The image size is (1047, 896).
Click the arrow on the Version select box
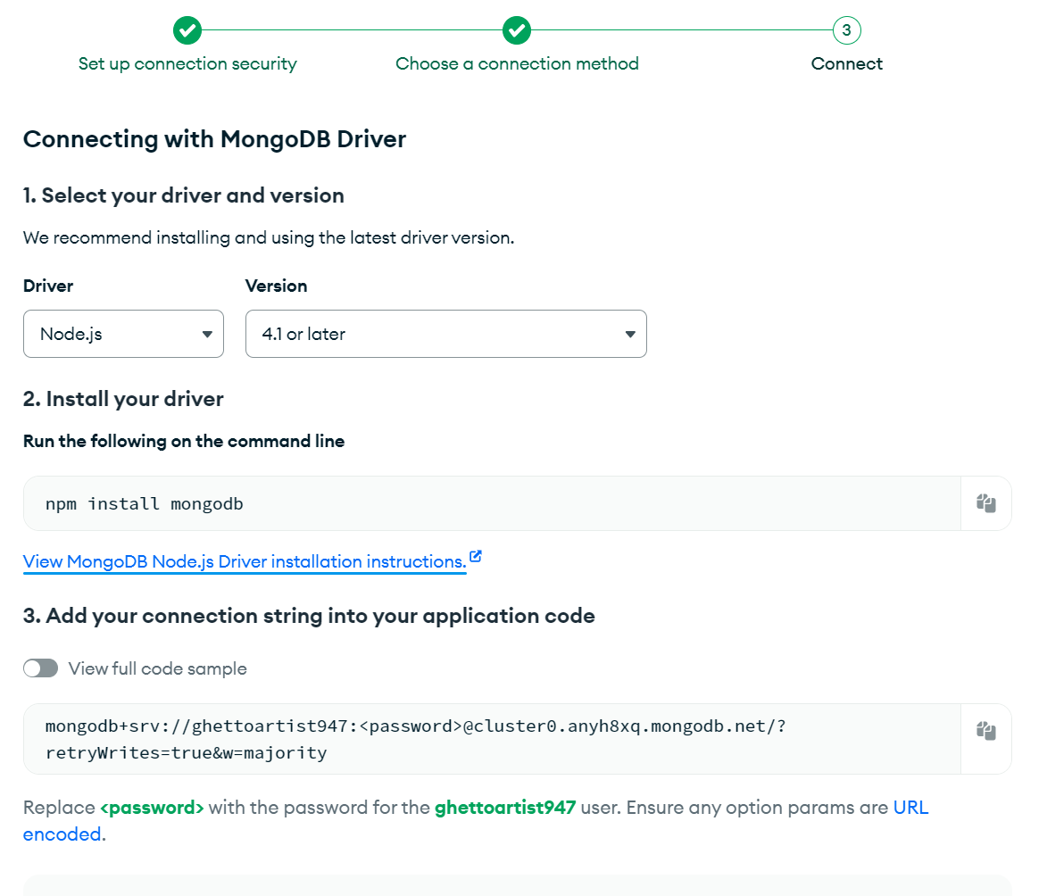pyautogui.click(x=629, y=335)
